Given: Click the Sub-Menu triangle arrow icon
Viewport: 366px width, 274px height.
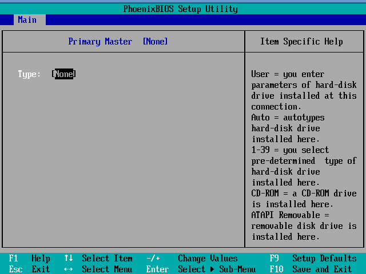Looking at the screenshot, I should 212,269.
